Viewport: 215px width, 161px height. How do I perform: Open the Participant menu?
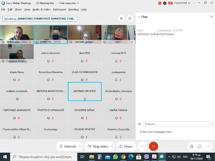[x=59, y=10]
